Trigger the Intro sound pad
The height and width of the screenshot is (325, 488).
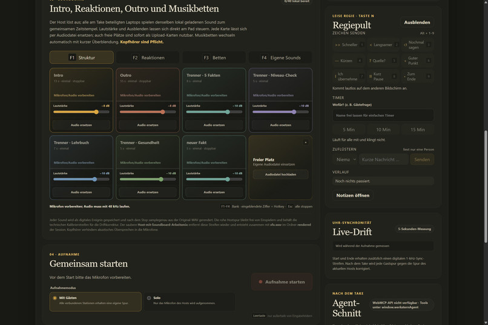click(x=81, y=84)
